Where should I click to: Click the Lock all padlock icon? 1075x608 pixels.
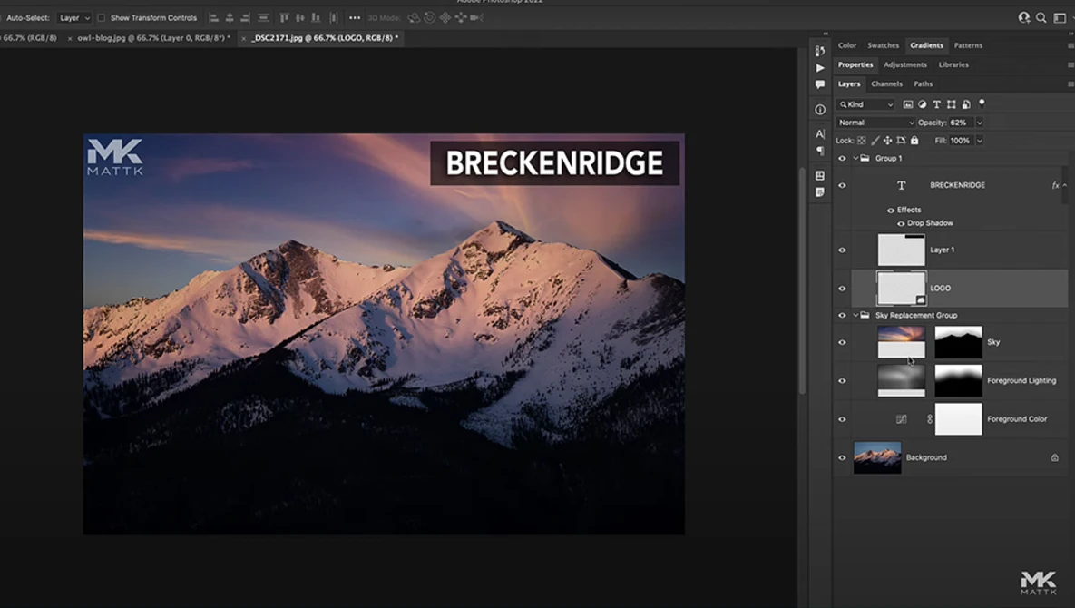(914, 141)
